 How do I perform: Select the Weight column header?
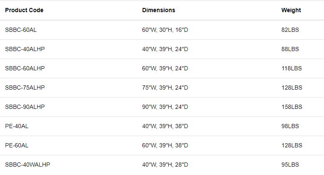pos(291,10)
